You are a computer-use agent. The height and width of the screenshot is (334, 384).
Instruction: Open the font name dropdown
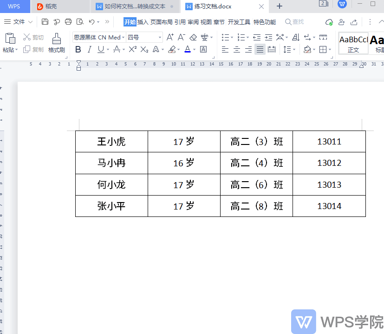(x=123, y=37)
